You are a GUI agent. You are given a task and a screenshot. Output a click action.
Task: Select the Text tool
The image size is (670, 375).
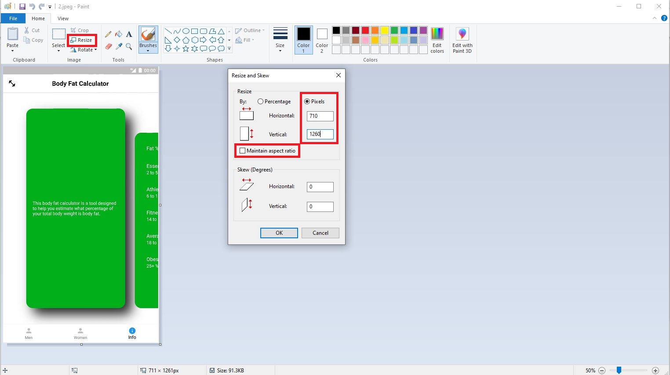tap(129, 34)
